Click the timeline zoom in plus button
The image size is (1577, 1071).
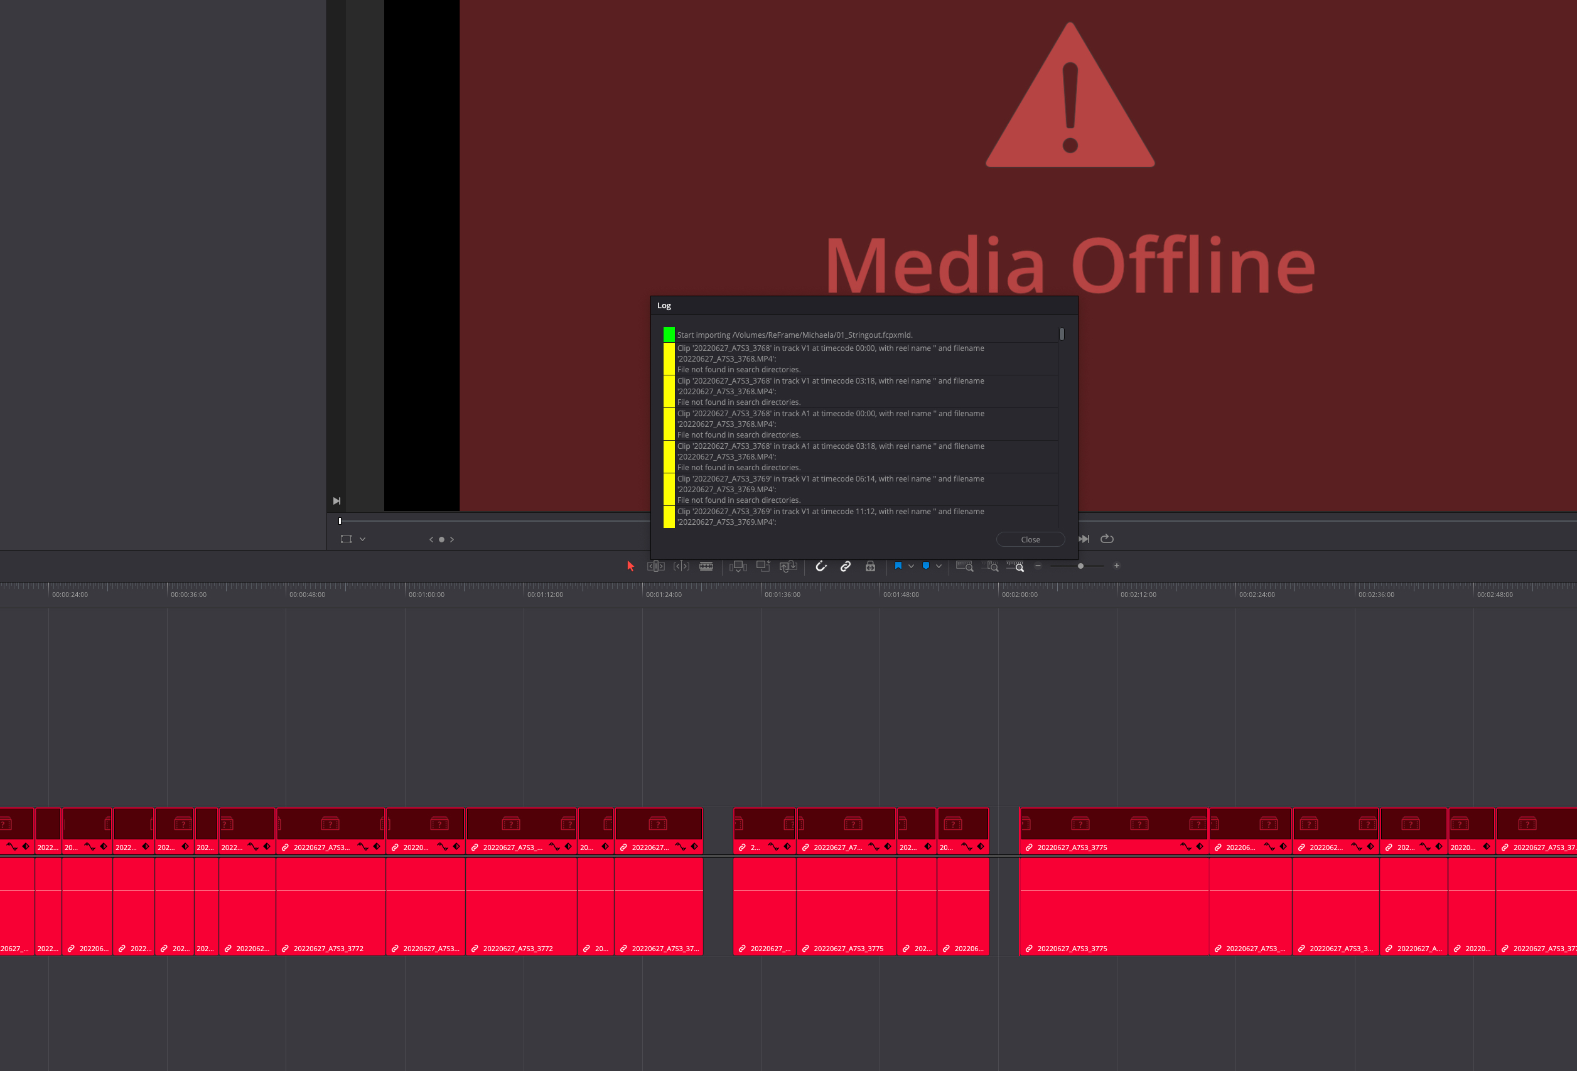coord(1117,566)
